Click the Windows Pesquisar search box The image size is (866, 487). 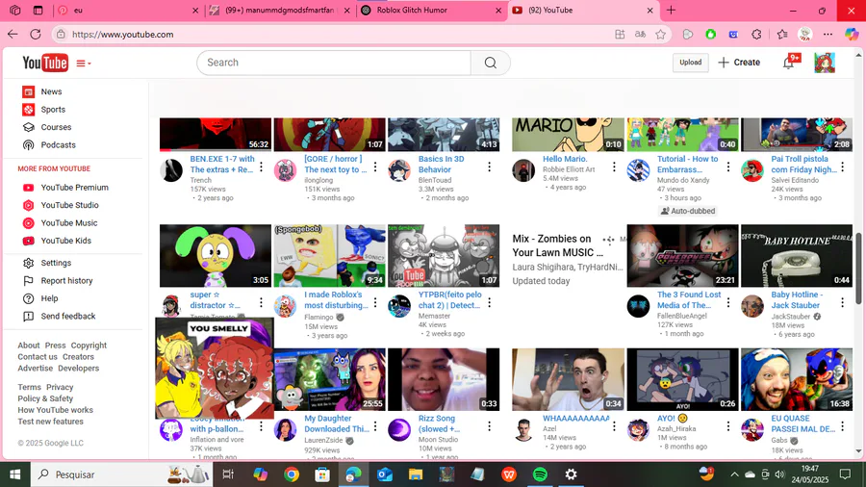click(120, 474)
